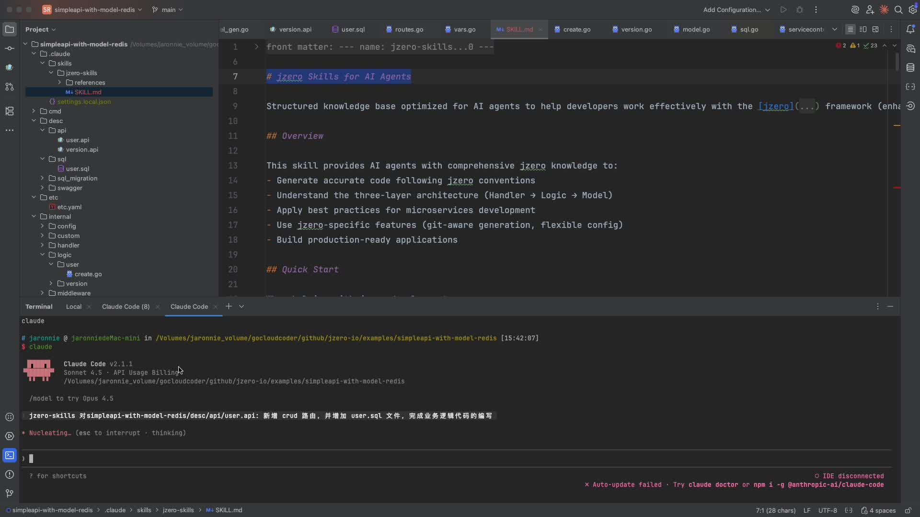Viewport: 920px width, 517px height.
Task: Expand the folded front matter on line 1
Action: tap(256, 47)
